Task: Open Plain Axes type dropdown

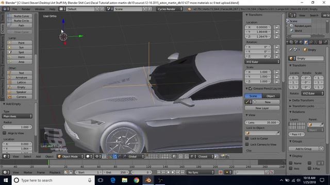Action: (x=17, y=116)
